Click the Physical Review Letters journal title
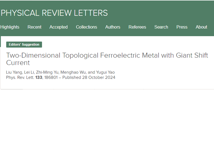The image size is (214, 143). [54, 13]
